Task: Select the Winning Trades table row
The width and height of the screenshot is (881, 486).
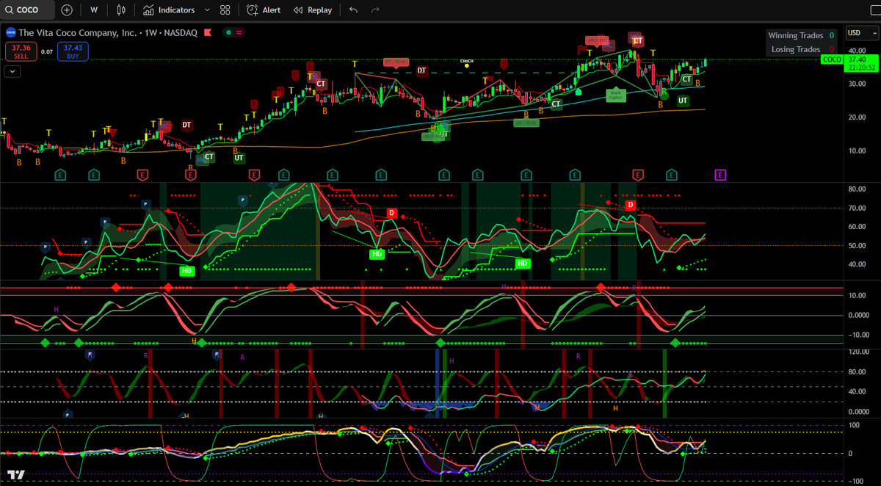Action: pos(801,35)
